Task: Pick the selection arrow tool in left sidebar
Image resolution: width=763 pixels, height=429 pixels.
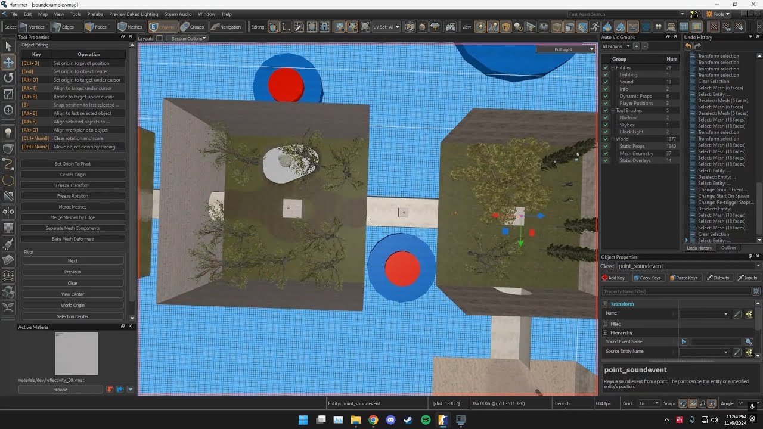Action: coord(8,46)
